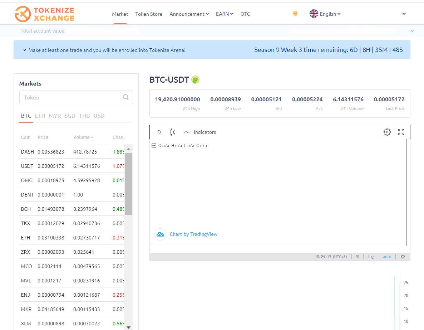This screenshot has width=424, height=330.
Task: Switch to the THB markets tab
Action: [x=84, y=116]
